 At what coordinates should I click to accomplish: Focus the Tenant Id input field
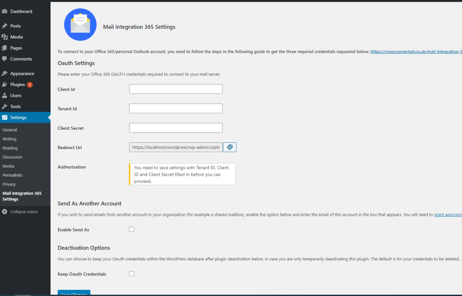176,108
